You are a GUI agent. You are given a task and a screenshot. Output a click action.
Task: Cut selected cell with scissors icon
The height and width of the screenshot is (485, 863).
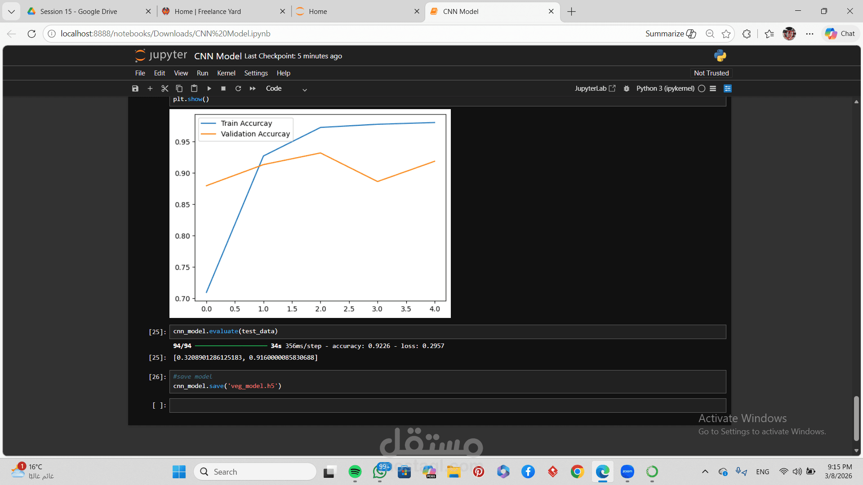pyautogui.click(x=165, y=88)
